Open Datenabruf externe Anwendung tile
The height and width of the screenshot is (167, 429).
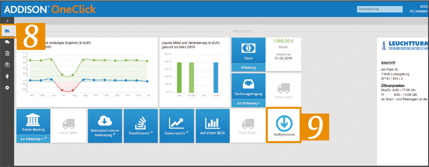coord(105,126)
